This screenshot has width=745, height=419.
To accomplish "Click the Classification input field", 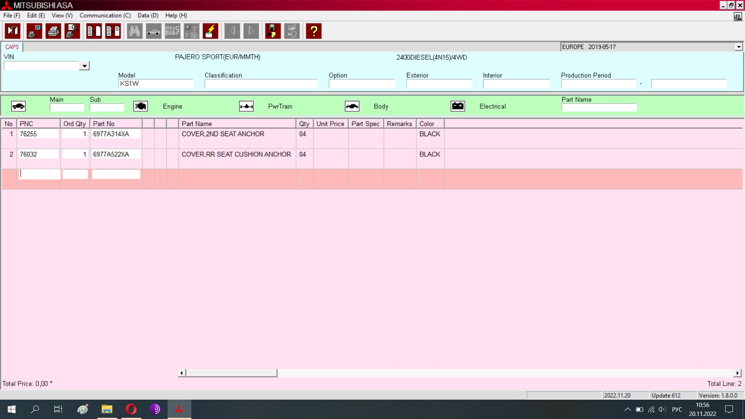I will (x=261, y=84).
